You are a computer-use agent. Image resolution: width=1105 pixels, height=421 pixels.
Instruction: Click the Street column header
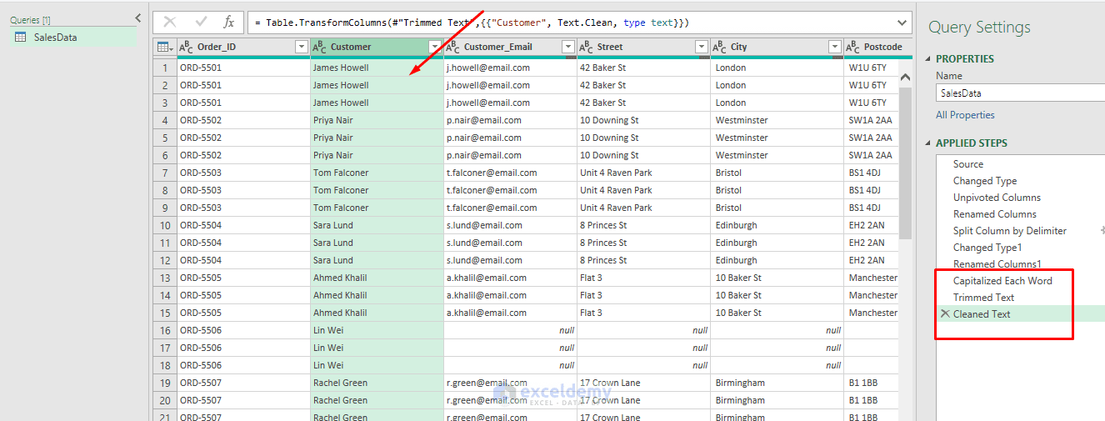(643, 47)
